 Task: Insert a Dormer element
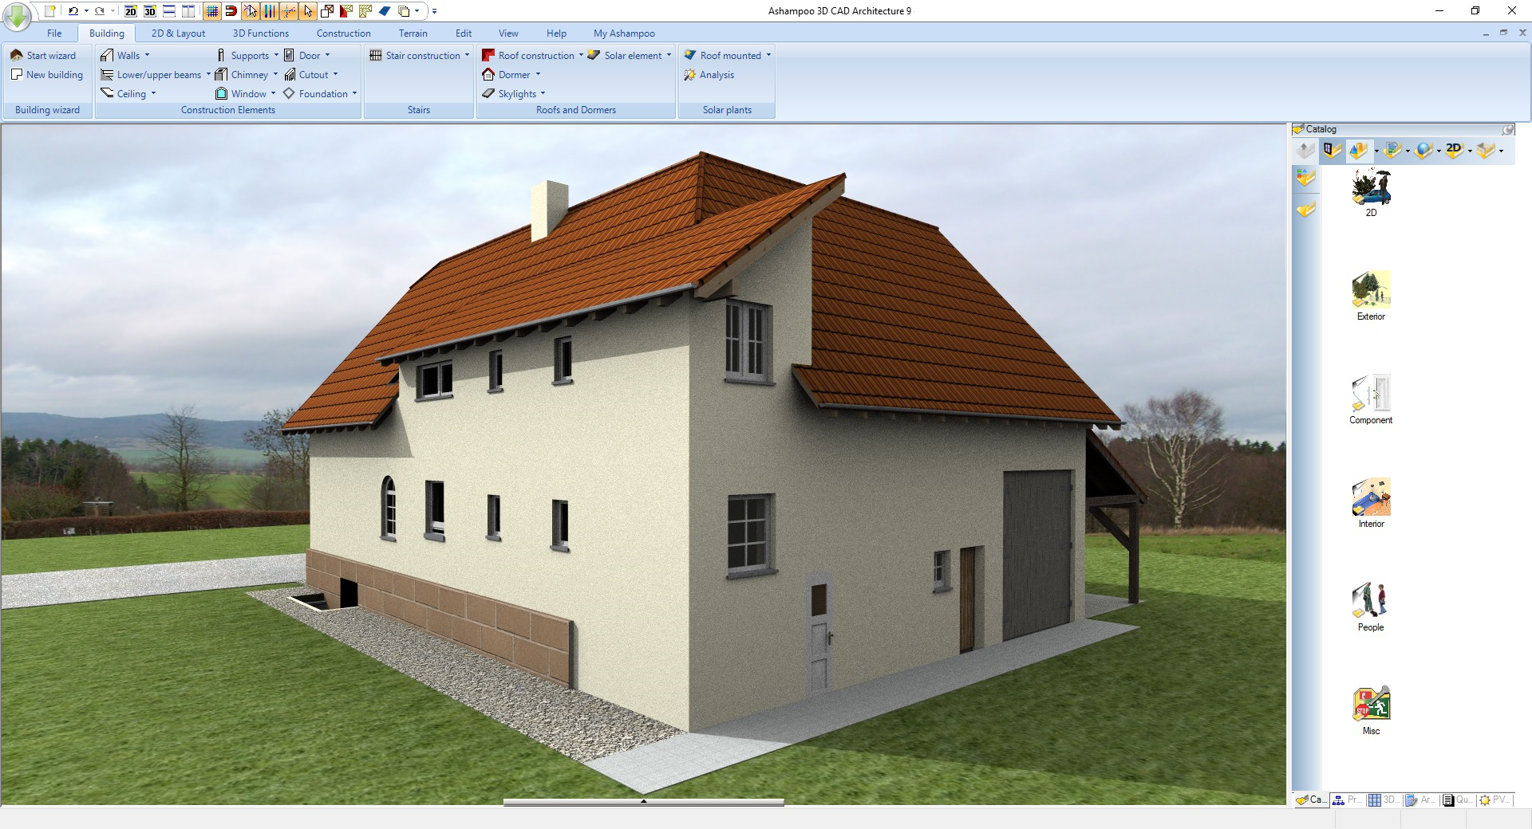[511, 74]
